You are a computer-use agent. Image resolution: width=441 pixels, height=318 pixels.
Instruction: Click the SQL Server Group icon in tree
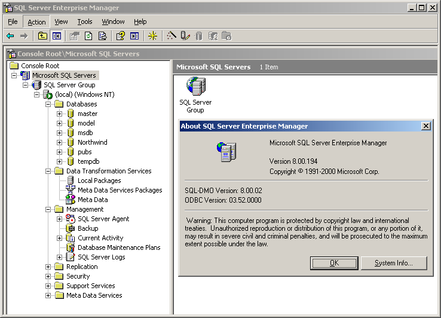pos(36,85)
